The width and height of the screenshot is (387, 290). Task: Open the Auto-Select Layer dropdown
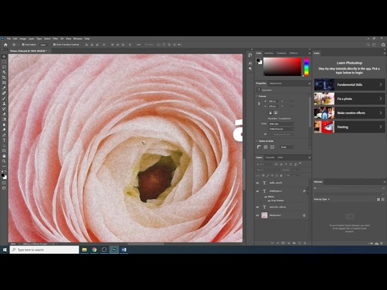[x=45, y=45]
